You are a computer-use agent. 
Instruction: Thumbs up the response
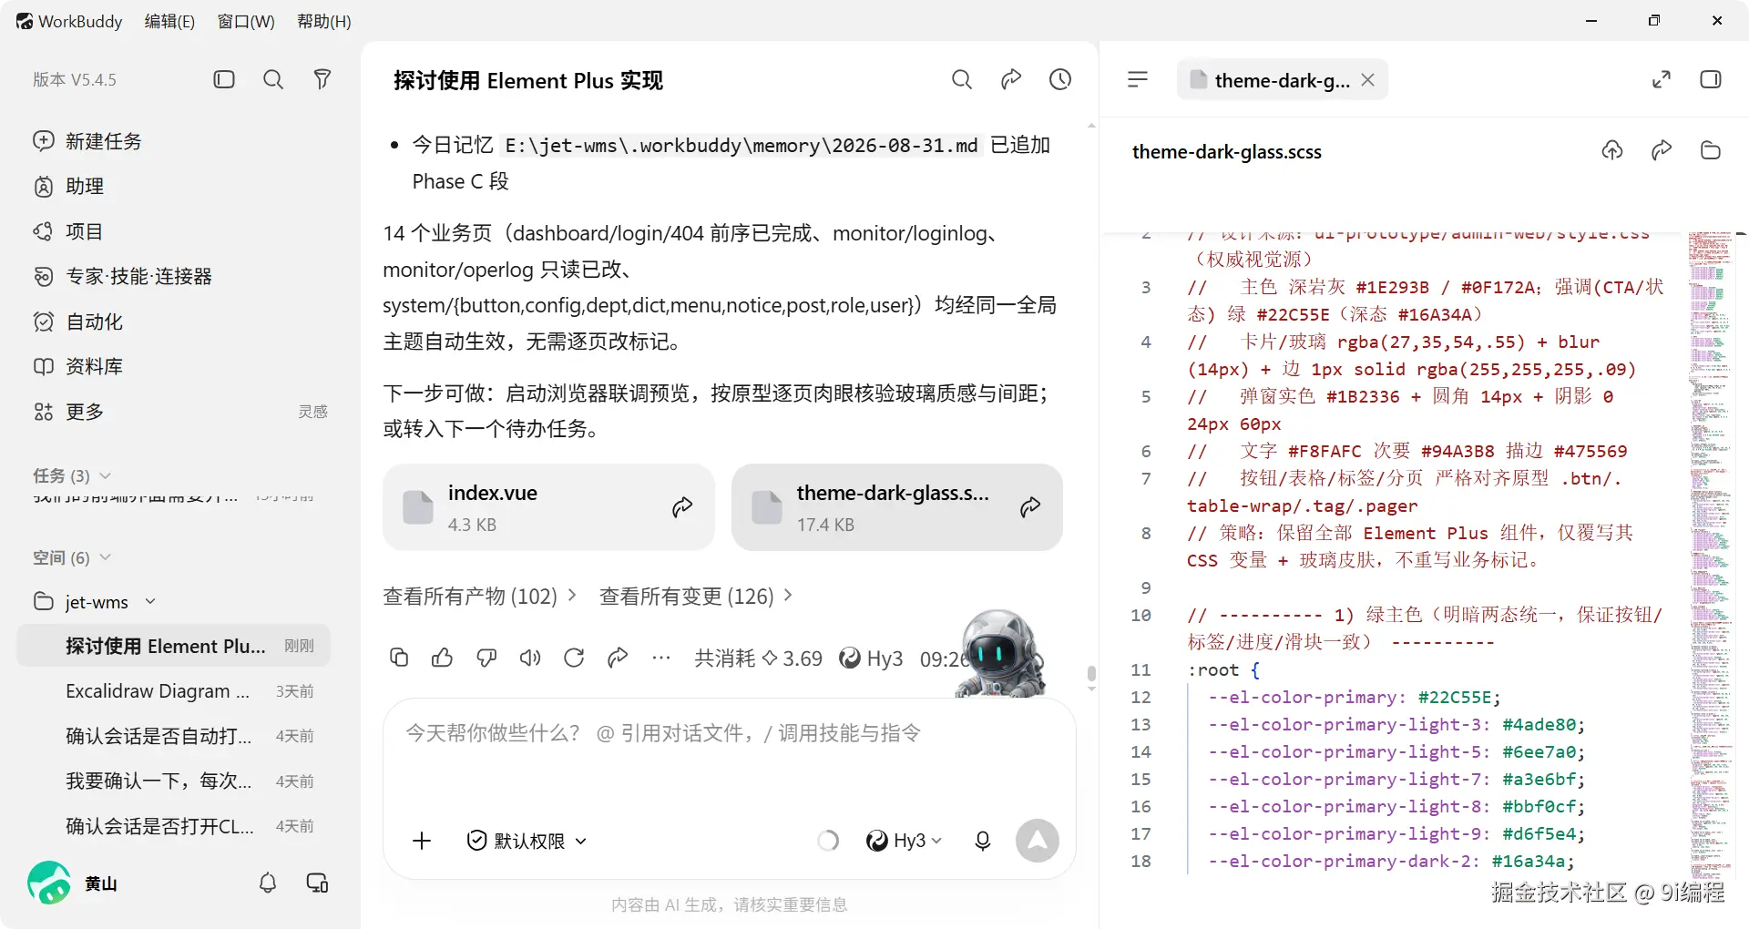coord(443,658)
